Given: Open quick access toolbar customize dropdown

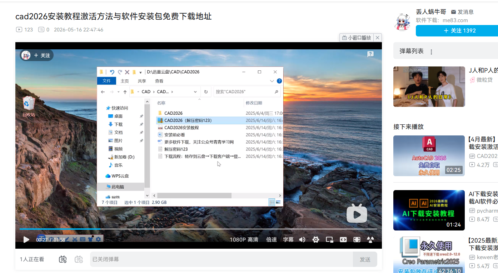Looking at the screenshot, I should [140, 72].
